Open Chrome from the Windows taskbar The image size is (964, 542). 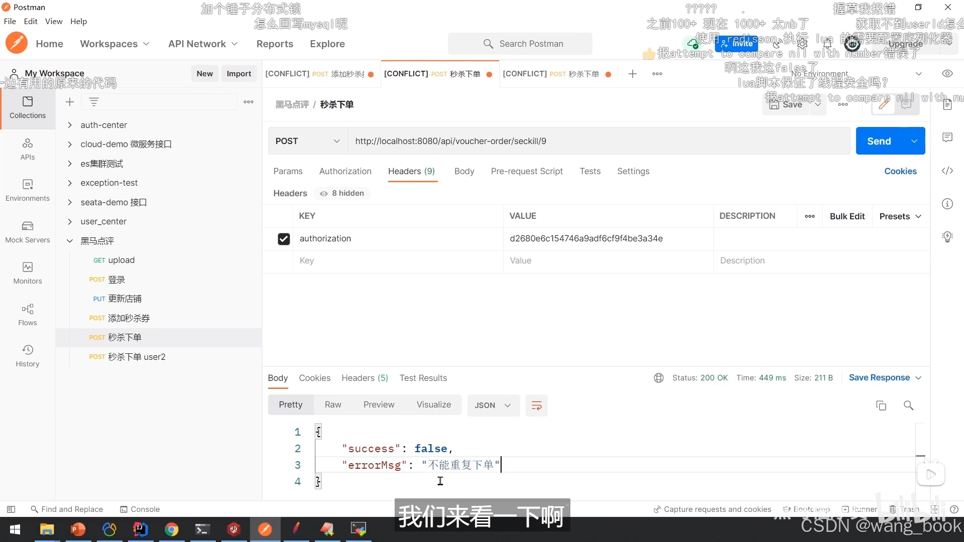pos(172,529)
